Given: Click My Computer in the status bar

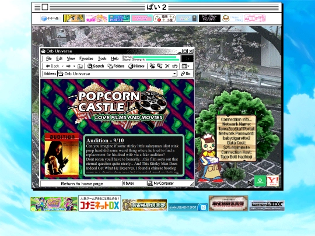Looking at the screenshot, I should click(163, 183).
